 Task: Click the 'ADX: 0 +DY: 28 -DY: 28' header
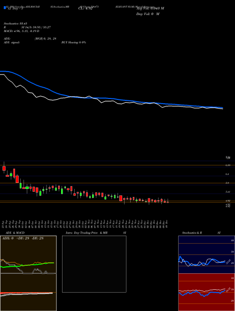pyautogui.click(x=23, y=238)
